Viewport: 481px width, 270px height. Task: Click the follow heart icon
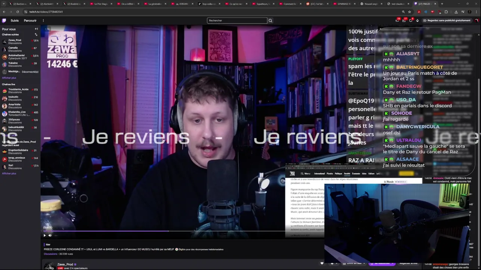tap(322, 263)
